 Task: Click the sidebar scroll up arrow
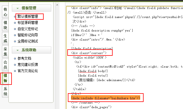57,5
